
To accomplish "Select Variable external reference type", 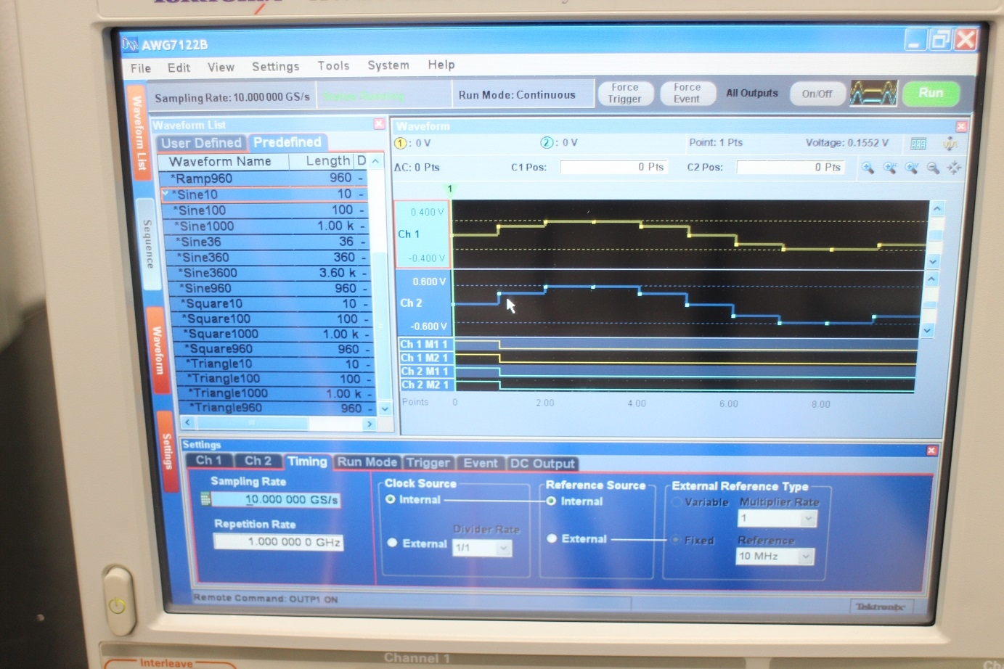I will point(677,502).
